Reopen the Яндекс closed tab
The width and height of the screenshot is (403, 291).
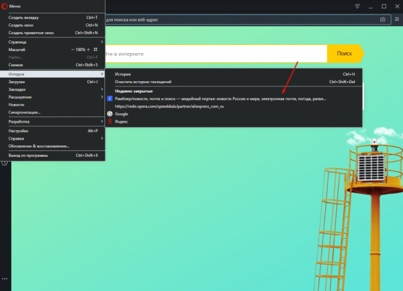[234, 121]
